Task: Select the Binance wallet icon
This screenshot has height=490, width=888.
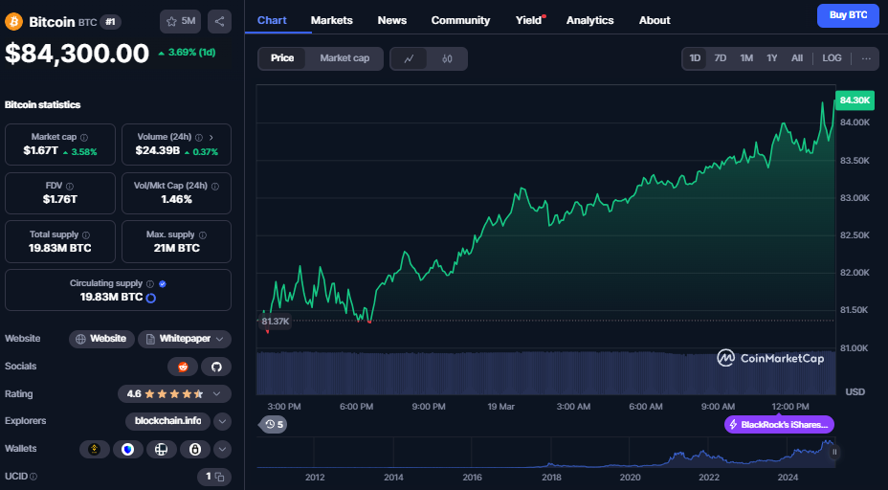Action: (x=95, y=449)
